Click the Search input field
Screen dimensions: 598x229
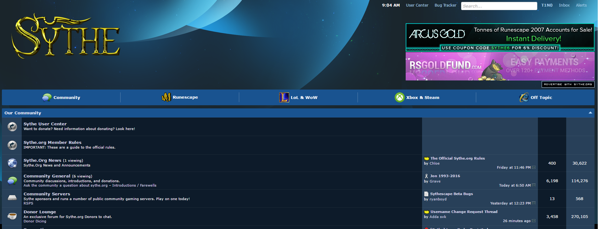pos(499,6)
